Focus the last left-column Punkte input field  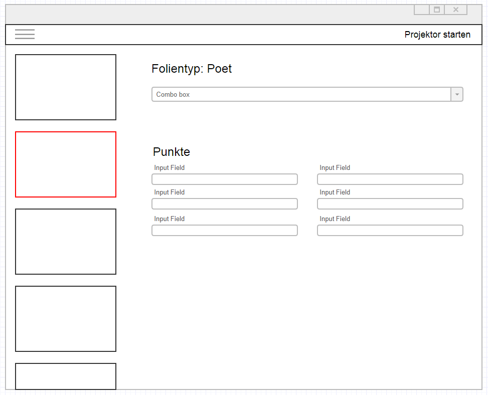225,231
